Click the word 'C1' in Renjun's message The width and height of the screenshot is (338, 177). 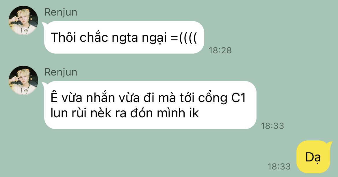coord(239,98)
